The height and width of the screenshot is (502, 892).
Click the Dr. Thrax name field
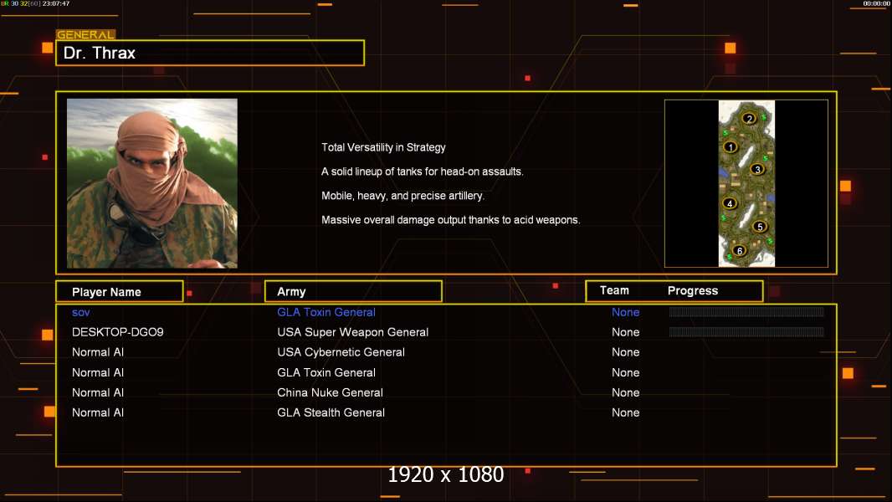(210, 53)
